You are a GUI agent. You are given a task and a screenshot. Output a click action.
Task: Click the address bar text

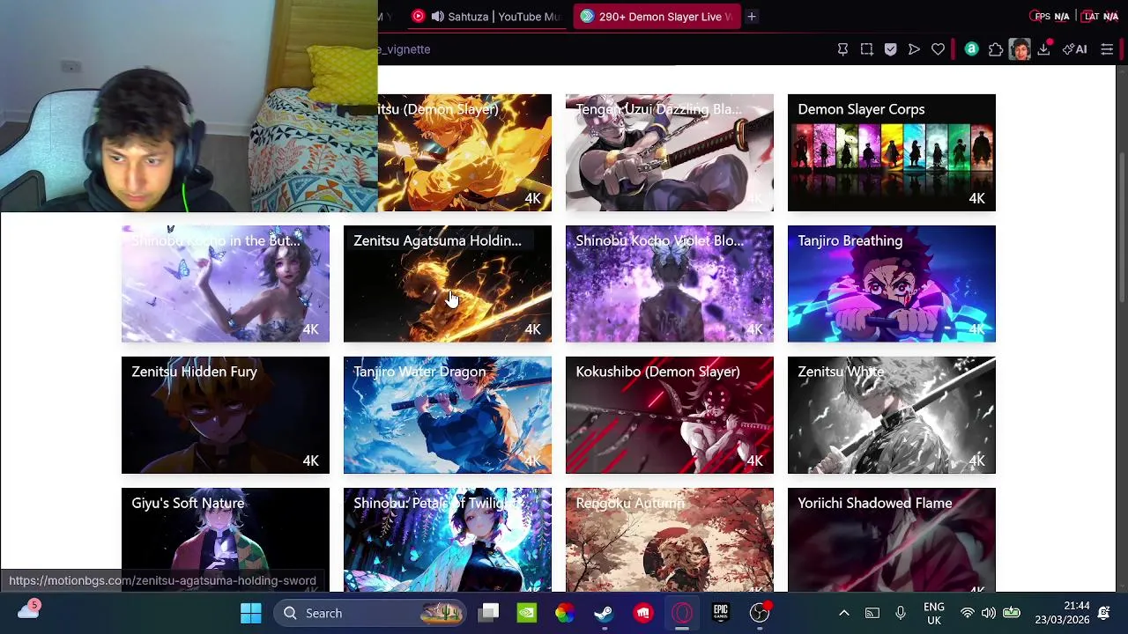(404, 49)
